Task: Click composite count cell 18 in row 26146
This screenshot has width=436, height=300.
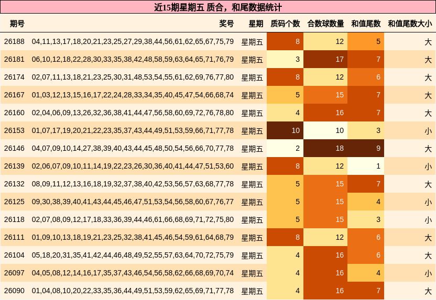Action: coord(325,148)
